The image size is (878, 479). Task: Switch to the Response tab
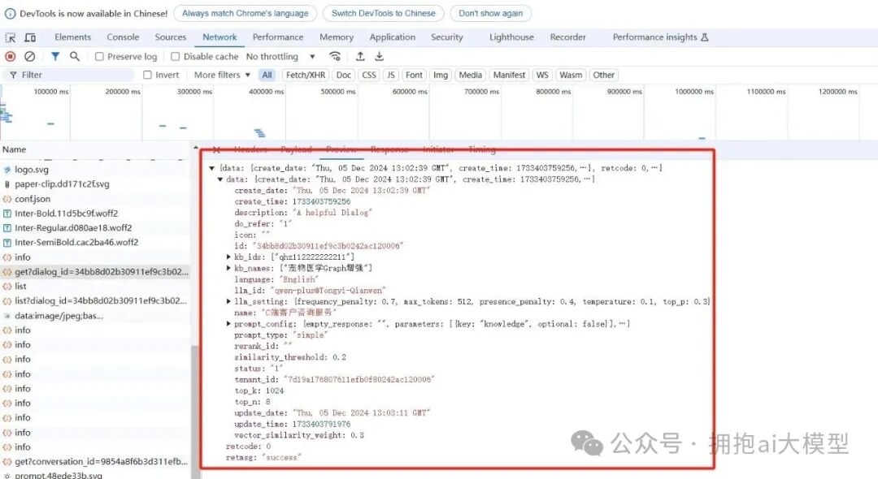389,149
